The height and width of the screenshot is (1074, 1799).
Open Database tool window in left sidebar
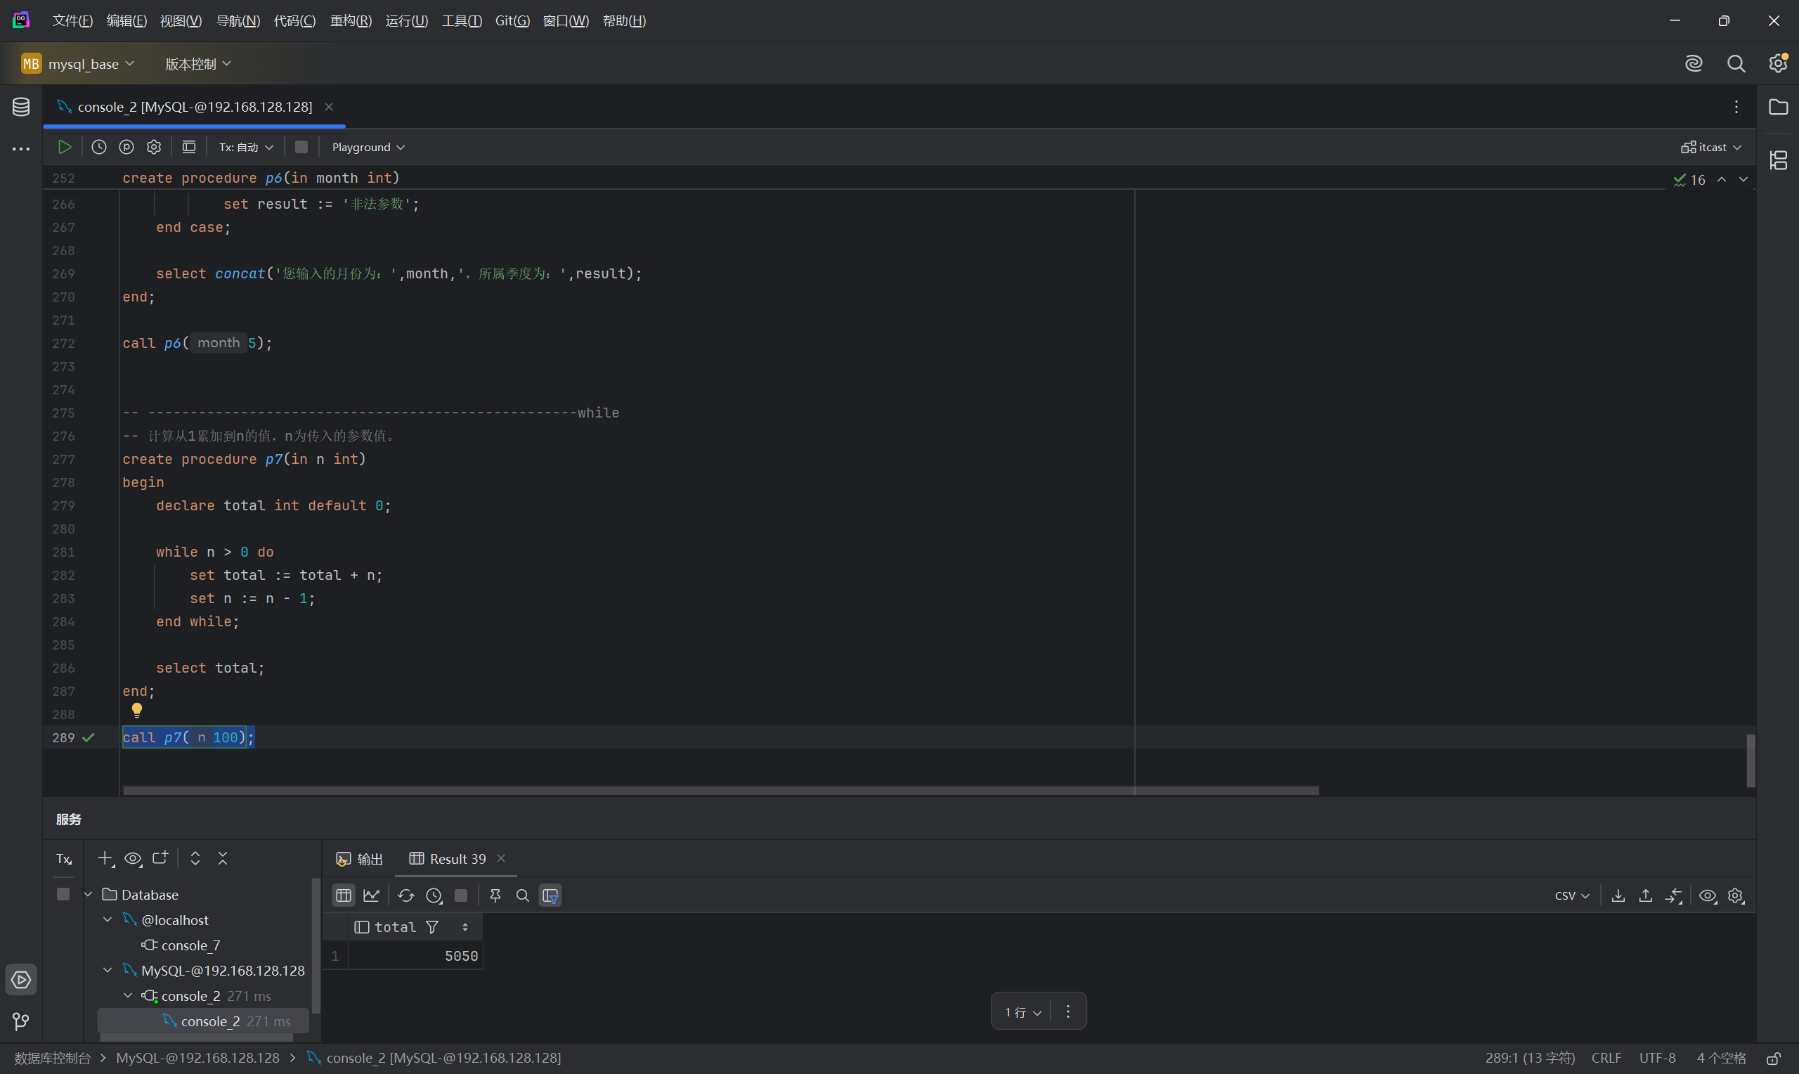21,107
